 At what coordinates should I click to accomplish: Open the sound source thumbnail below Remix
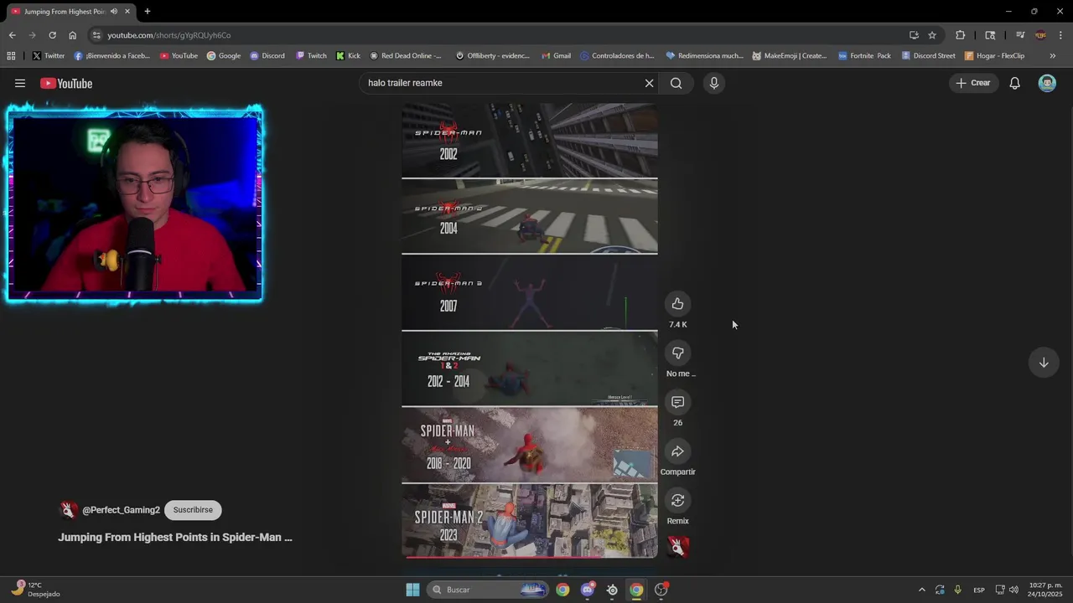point(677,547)
